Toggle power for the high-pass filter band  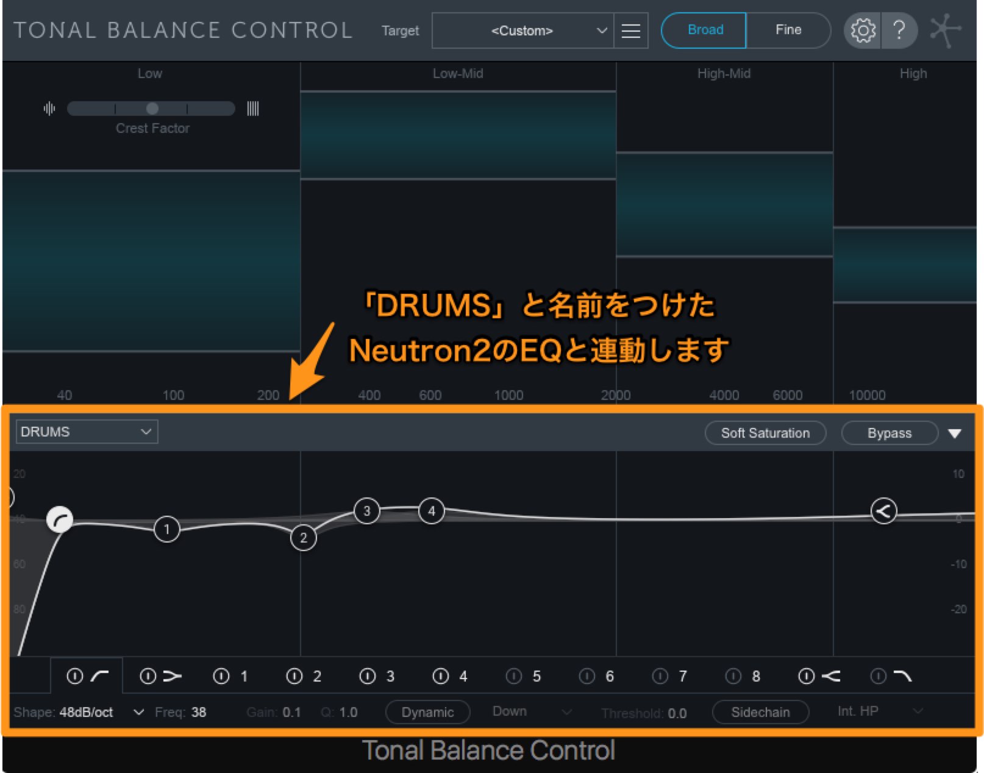pos(74,676)
